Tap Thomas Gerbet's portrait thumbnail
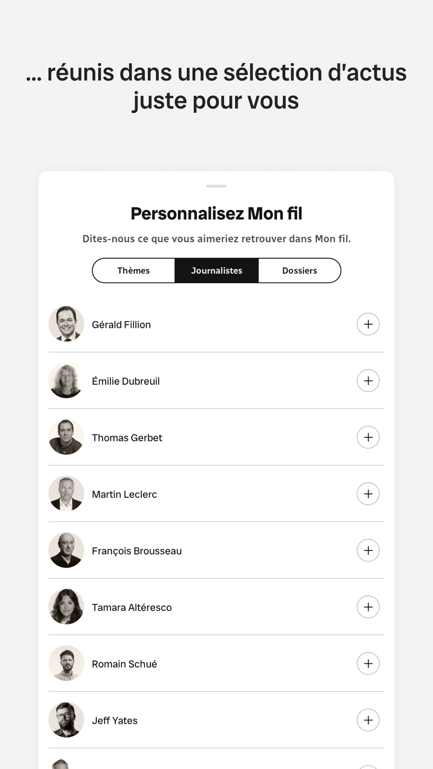This screenshot has width=433, height=769. [66, 437]
